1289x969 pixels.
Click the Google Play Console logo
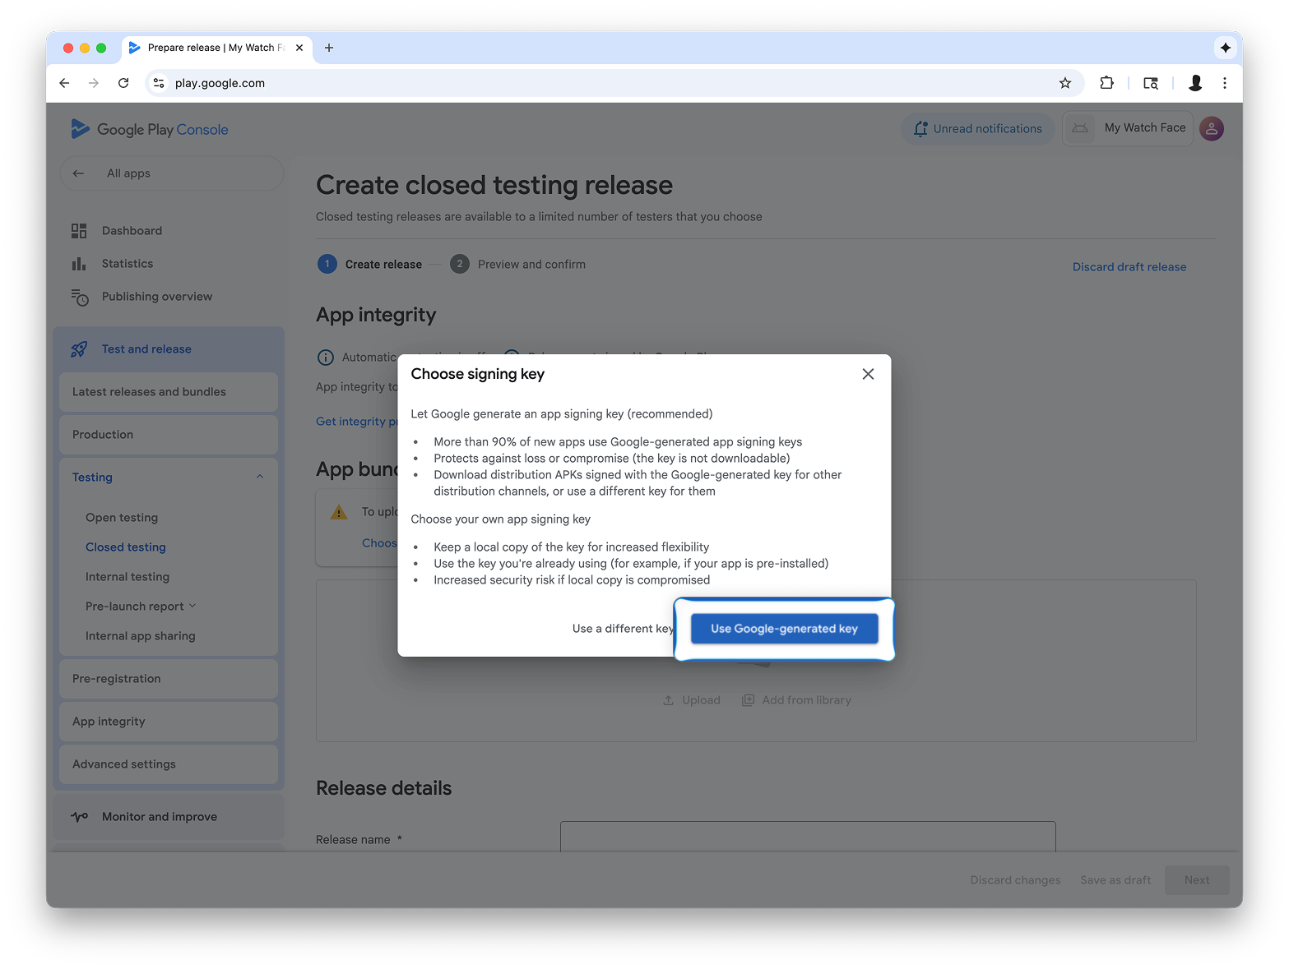pos(150,129)
